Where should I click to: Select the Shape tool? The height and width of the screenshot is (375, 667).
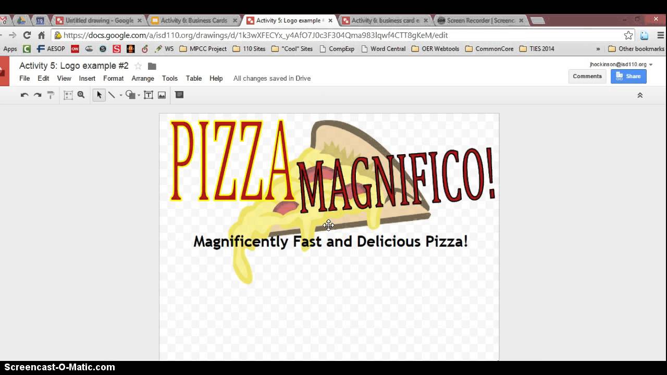coord(131,95)
